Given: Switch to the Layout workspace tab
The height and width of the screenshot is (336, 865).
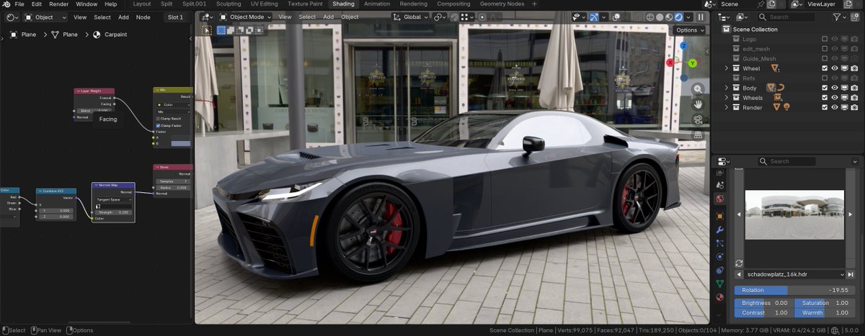Looking at the screenshot, I should coord(142,4).
